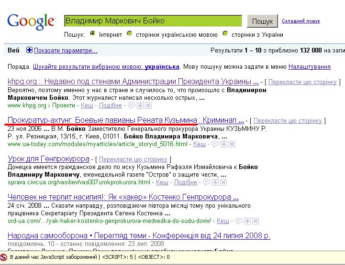The height and width of the screenshot is (265, 345).
Task: Open Урок для Генпрокурора result
Action: (48, 159)
